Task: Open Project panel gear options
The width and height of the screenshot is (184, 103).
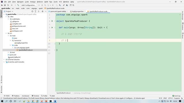Action: point(43,11)
